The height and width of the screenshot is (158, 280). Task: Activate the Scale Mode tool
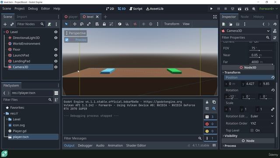point(89,24)
